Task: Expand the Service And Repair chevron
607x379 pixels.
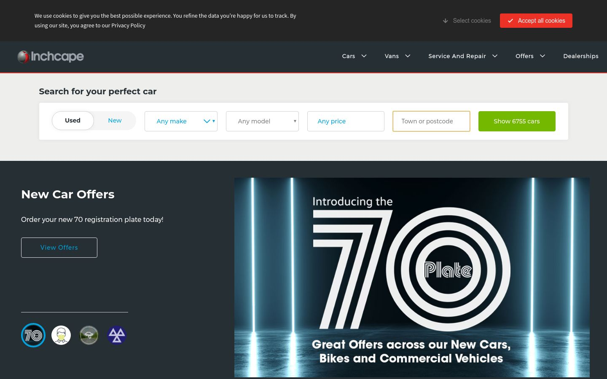Action: 495,56
